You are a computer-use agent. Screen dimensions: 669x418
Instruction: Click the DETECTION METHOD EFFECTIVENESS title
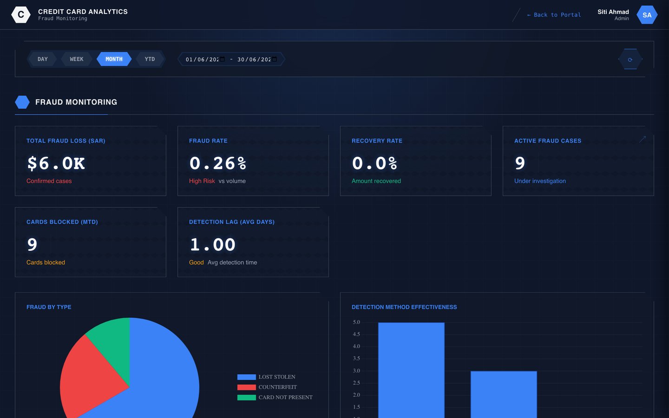(x=404, y=307)
